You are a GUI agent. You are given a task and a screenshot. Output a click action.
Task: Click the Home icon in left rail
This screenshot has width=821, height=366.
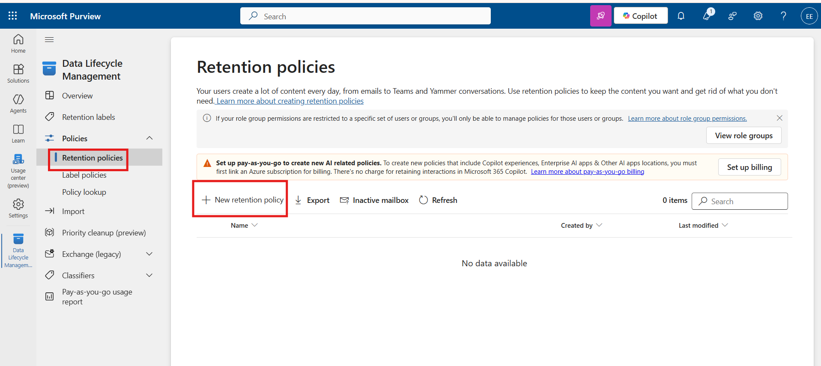tap(18, 44)
